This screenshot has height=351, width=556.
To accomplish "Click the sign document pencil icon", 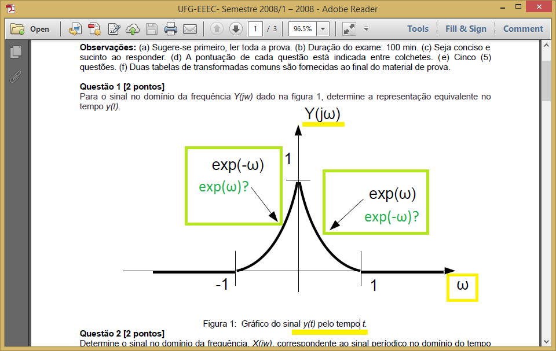I will [x=114, y=29].
